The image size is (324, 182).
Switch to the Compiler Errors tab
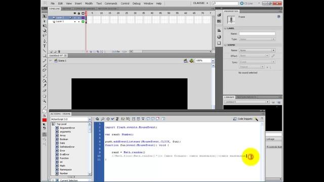85,9
